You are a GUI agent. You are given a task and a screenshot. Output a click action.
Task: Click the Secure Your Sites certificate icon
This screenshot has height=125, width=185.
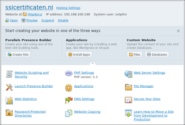click(x=128, y=100)
